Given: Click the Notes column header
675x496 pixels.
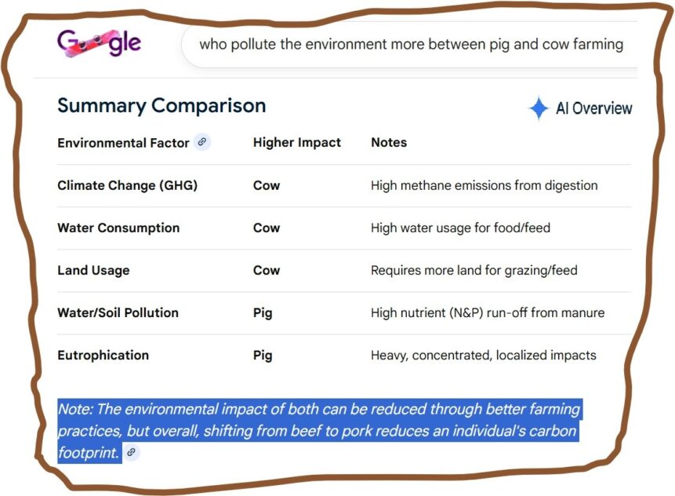Looking at the screenshot, I should (389, 143).
